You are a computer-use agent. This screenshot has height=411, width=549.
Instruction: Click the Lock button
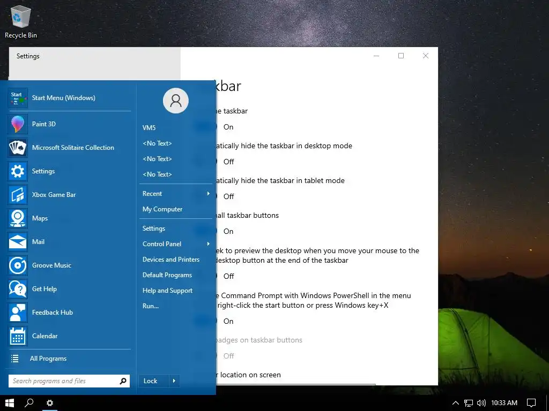coord(154,381)
